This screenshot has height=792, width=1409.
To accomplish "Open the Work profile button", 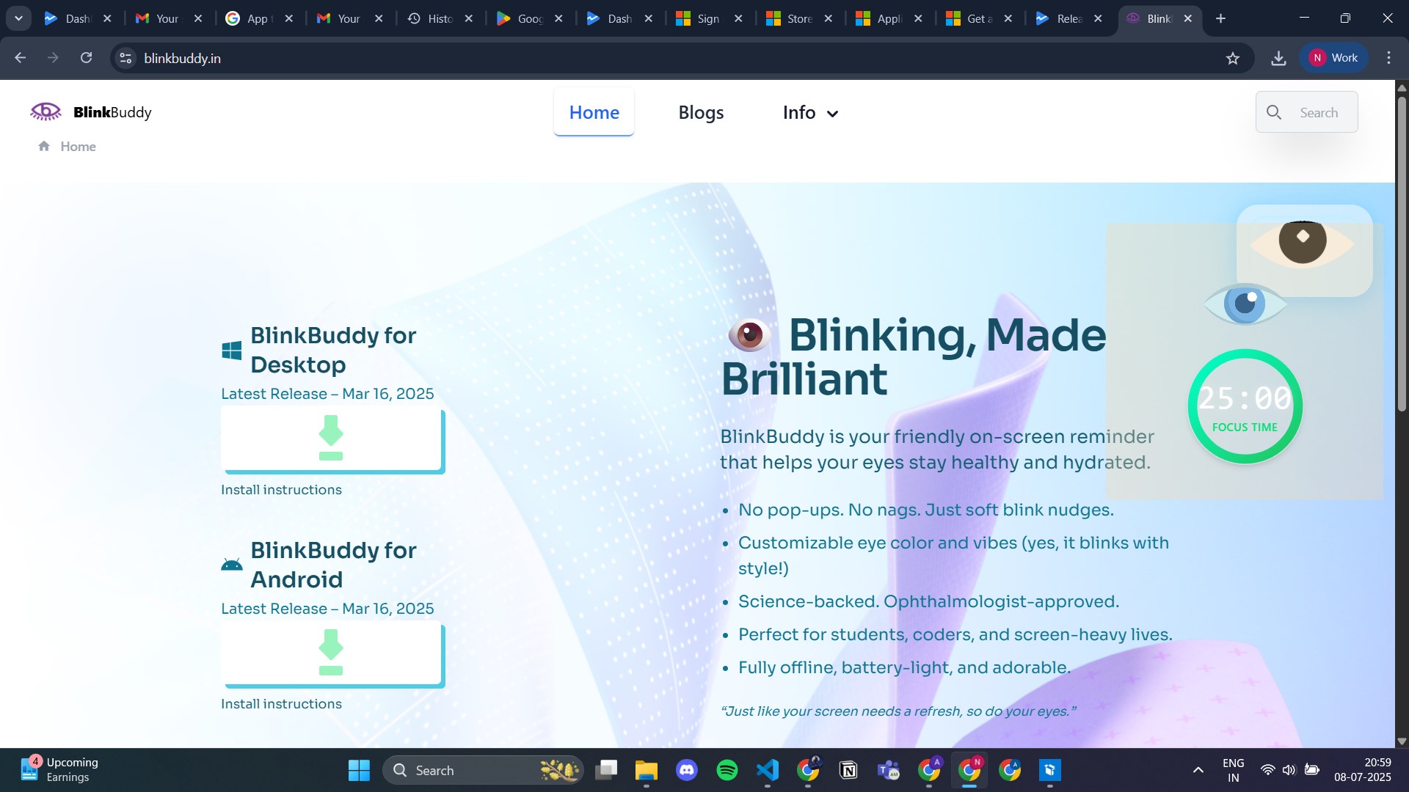I will point(1333,58).
